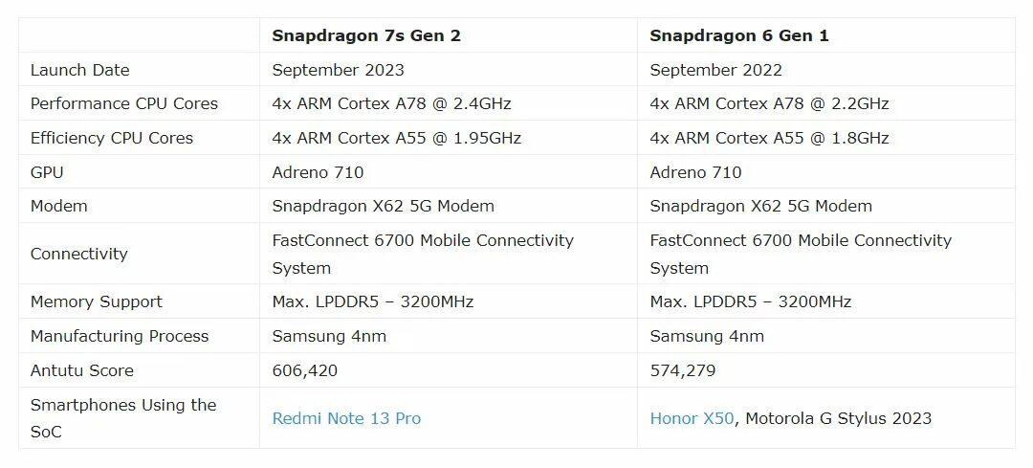Click the Antutu Score row label
Image resolution: width=1033 pixels, height=468 pixels.
click(81, 370)
